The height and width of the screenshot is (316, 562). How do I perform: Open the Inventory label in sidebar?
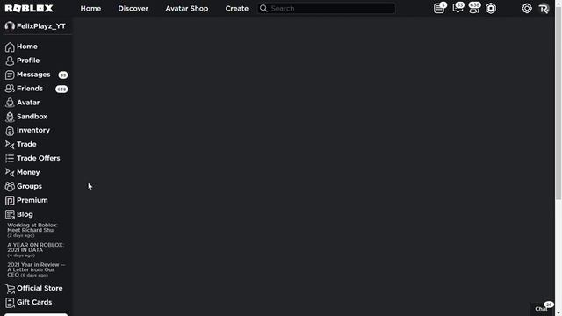tap(33, 131)
